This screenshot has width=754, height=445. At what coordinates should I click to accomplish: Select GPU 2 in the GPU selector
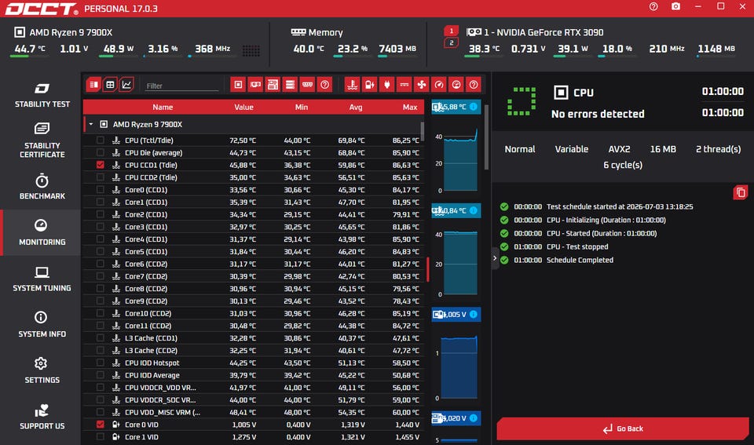coord(451,42)
